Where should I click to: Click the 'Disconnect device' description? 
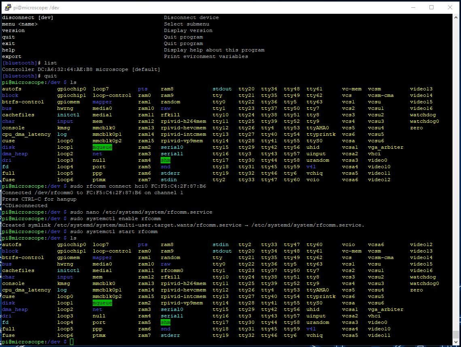191,18
